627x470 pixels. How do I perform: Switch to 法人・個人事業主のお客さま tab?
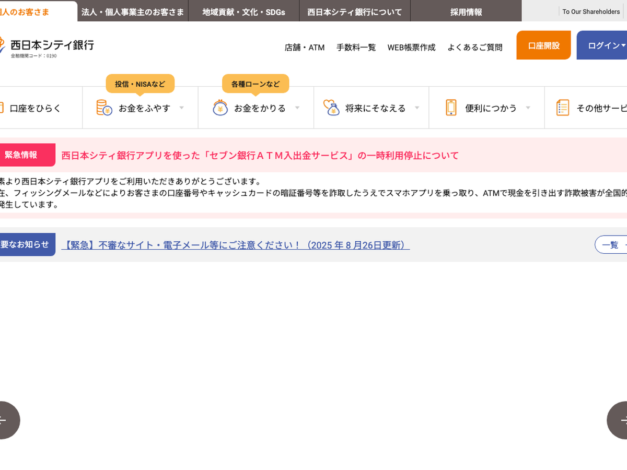pyautogui.click(x=133, y=11)
